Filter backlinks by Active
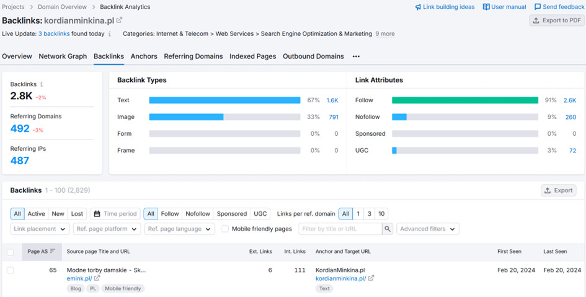 coord(36,214)
